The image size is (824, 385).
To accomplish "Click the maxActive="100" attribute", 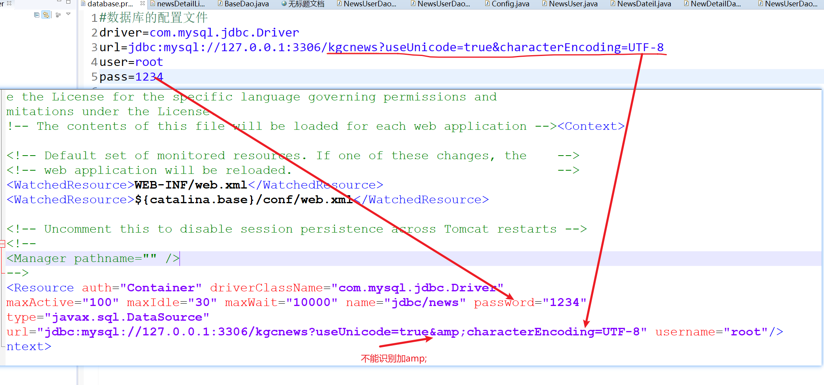I will tap(62, 302).
